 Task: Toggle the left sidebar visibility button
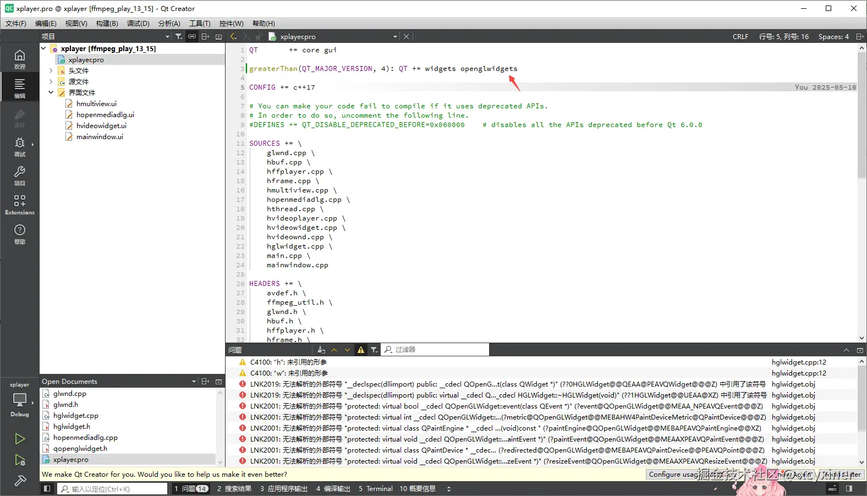point(47,489)
